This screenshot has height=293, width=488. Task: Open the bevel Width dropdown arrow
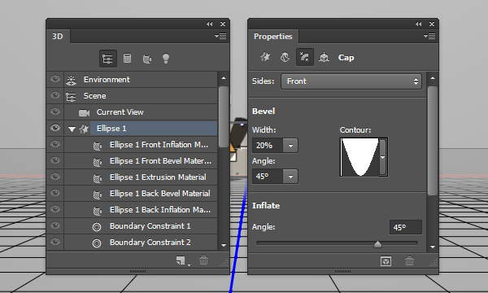point(290,146)
